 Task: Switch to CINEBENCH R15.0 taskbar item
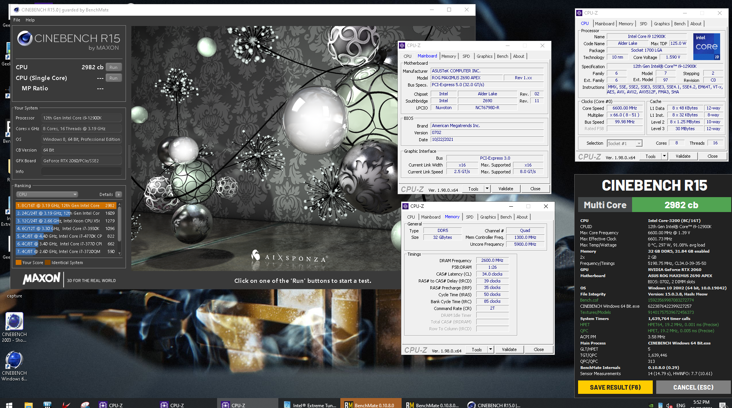point(494,405)
